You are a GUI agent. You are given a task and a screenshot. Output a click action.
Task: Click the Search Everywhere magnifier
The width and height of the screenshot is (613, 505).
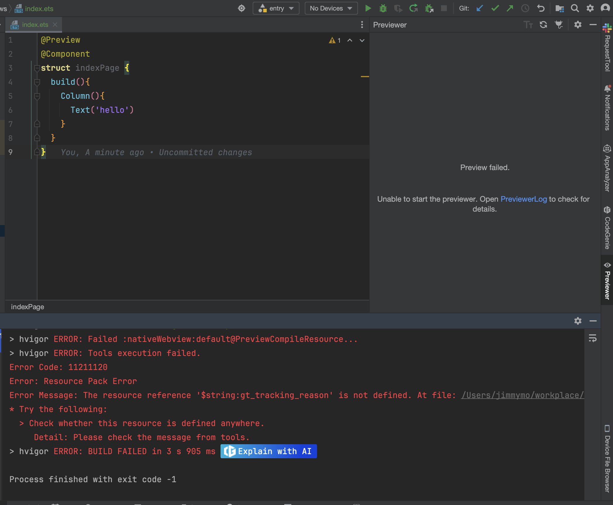(x=575, y=8)
